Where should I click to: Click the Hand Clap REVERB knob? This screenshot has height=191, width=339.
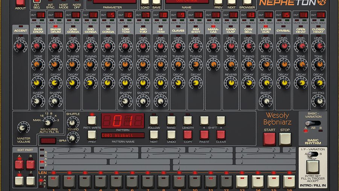coord(231,83)
